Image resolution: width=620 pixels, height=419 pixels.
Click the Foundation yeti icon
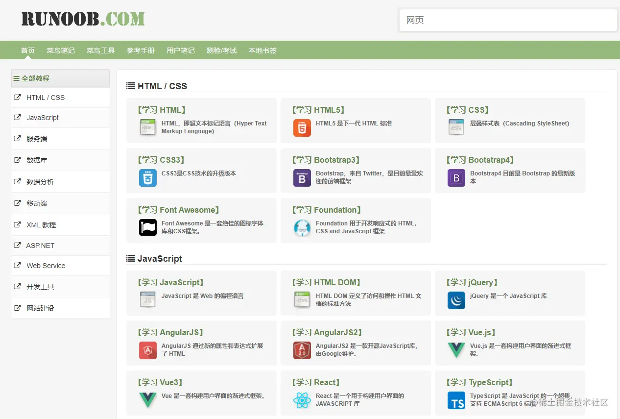coord(302,227)
